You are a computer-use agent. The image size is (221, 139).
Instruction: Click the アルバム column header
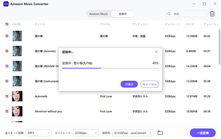pos(105,24)
